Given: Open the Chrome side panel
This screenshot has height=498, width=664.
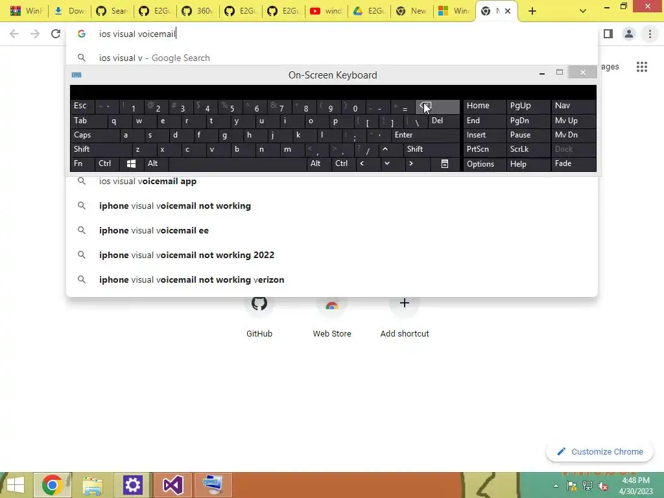Looking at the screenshot, I should (x=608, y=34).
